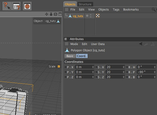Click the 'Scale' HUD label
The height and width of the screenshot is (115, 157).
(x=52, y=66)
